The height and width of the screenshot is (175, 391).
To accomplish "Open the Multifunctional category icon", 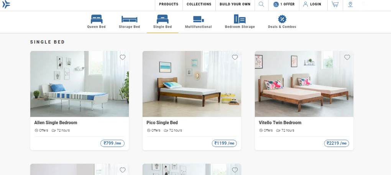I will coord(199,19).
